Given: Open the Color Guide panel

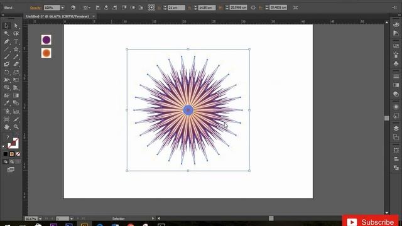Looking at the screenshot, I should (396, 33).
